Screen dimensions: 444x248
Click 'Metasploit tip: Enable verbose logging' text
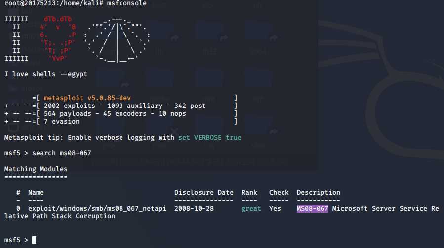point(89,138)
